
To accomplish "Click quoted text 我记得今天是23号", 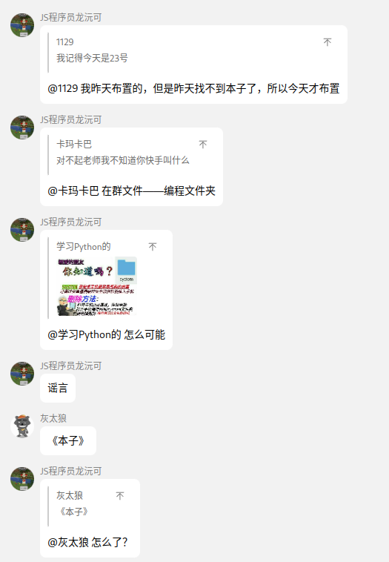I will click(92, 58).
